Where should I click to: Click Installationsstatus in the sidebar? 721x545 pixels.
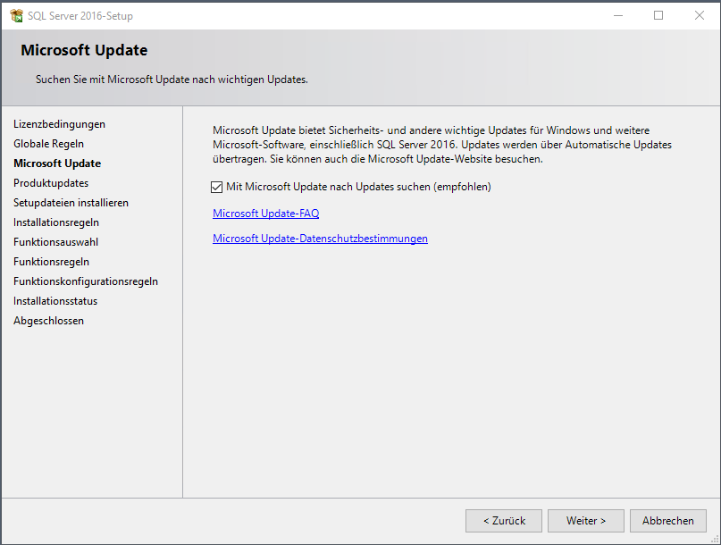(x=55, y=301)
